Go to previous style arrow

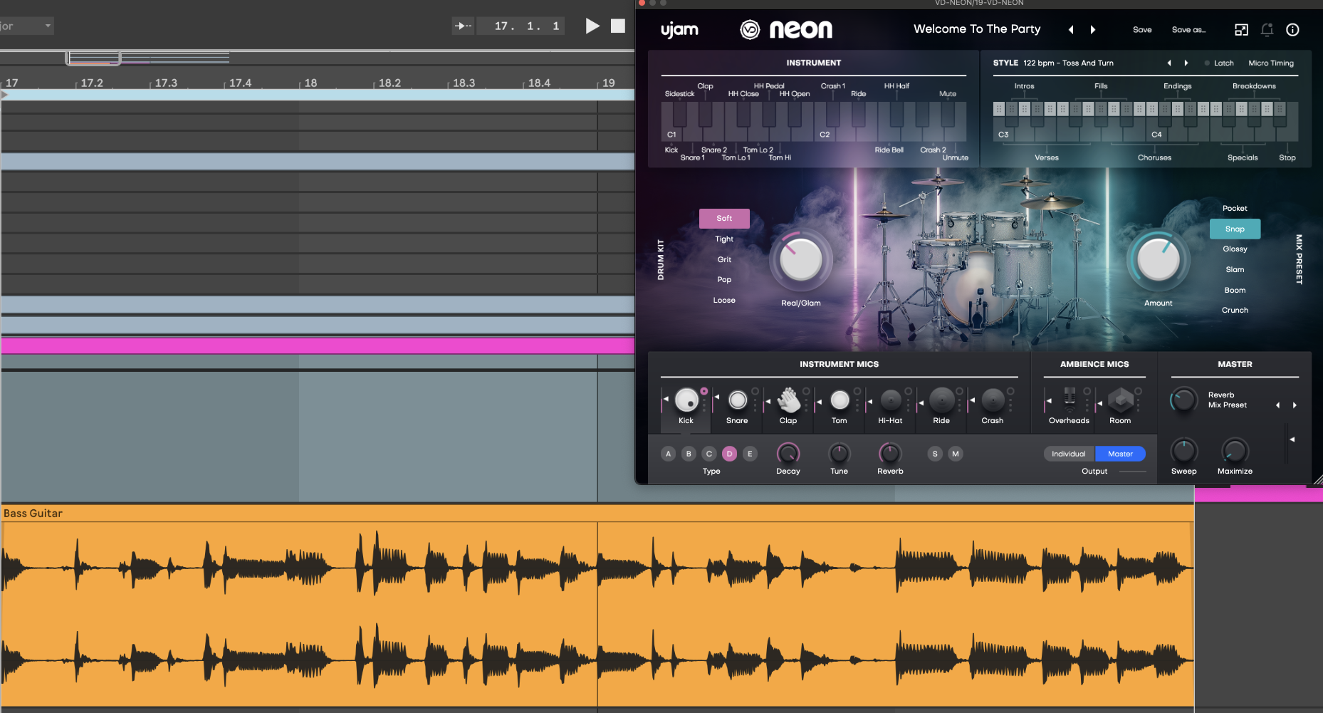[1169, 63]
